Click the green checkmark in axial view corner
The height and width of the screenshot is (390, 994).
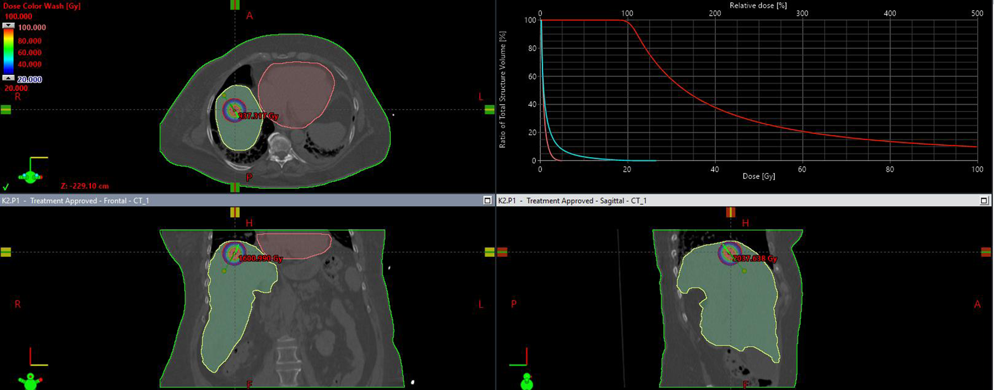pyautogui.click(x=6, y=187)
